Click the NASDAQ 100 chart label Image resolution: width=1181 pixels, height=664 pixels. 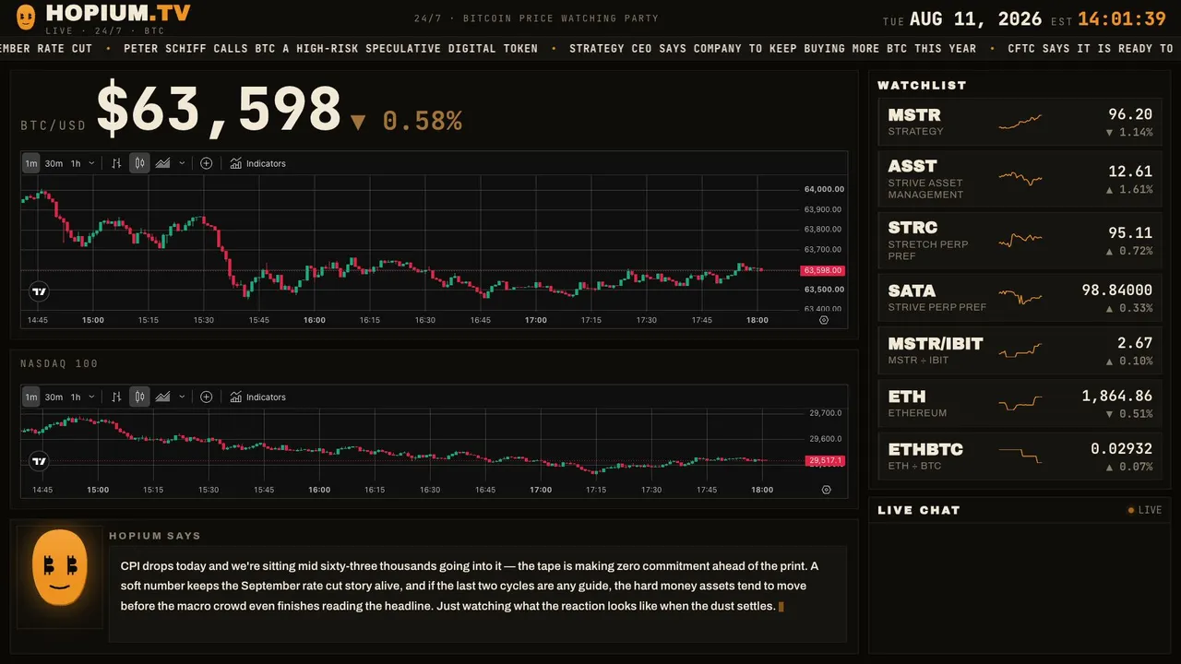pos(59,363)
